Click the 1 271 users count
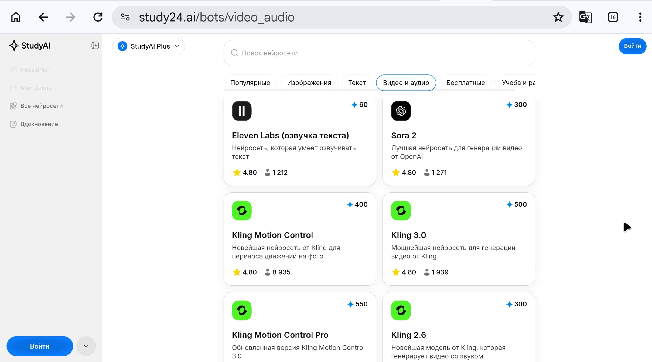The height and width of the screenshot is (362, 652). click(439, 173)
